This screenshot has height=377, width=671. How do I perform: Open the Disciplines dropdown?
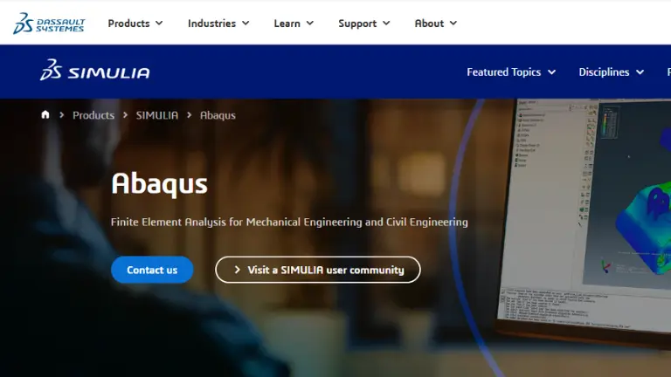pos(611,72)
